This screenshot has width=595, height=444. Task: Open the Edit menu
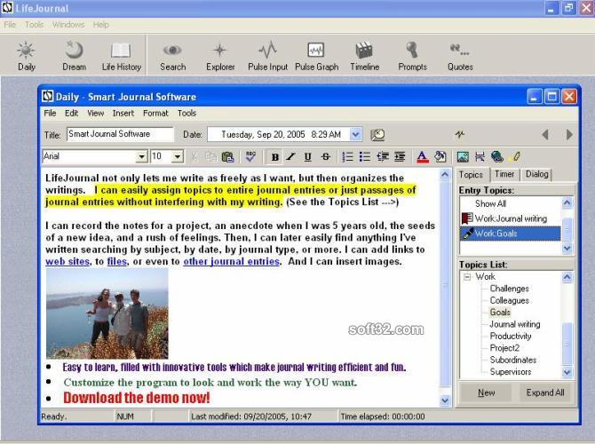pos(71,113)
